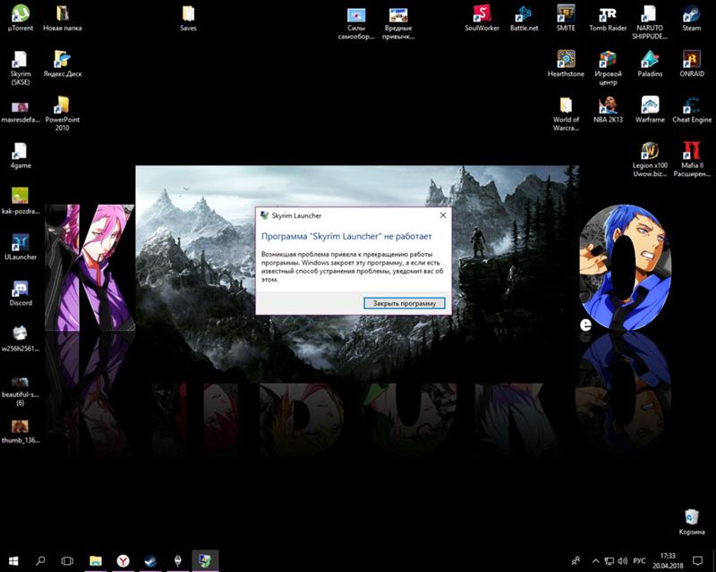Select the Saves folder on the desktop
716x572 pixels.
tap(188, 18)
